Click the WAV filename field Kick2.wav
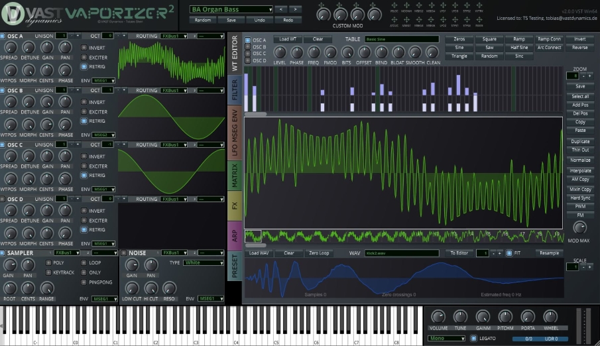This screenshot has height=346, width=600. point(402,253)
